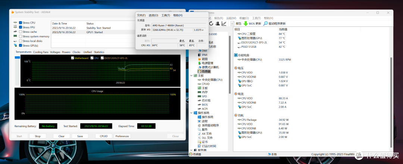Uncheck the Stress GPU(s) checkbox
The image size is (403, 164).
pos(21,45)
